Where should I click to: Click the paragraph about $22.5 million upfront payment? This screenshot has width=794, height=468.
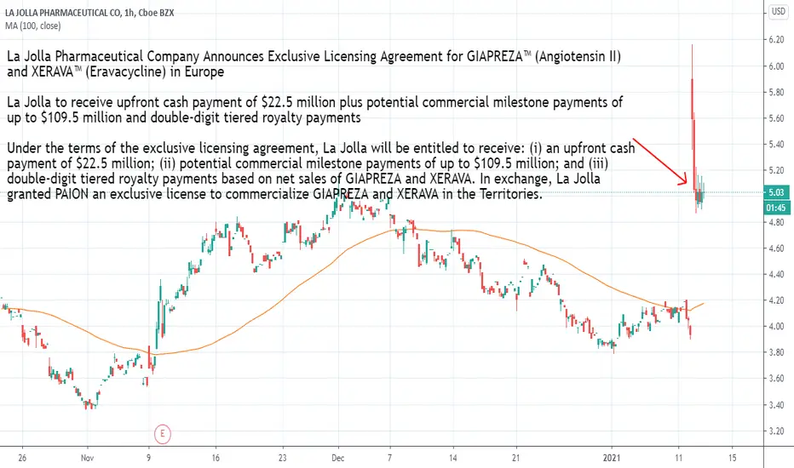point(314,110)
